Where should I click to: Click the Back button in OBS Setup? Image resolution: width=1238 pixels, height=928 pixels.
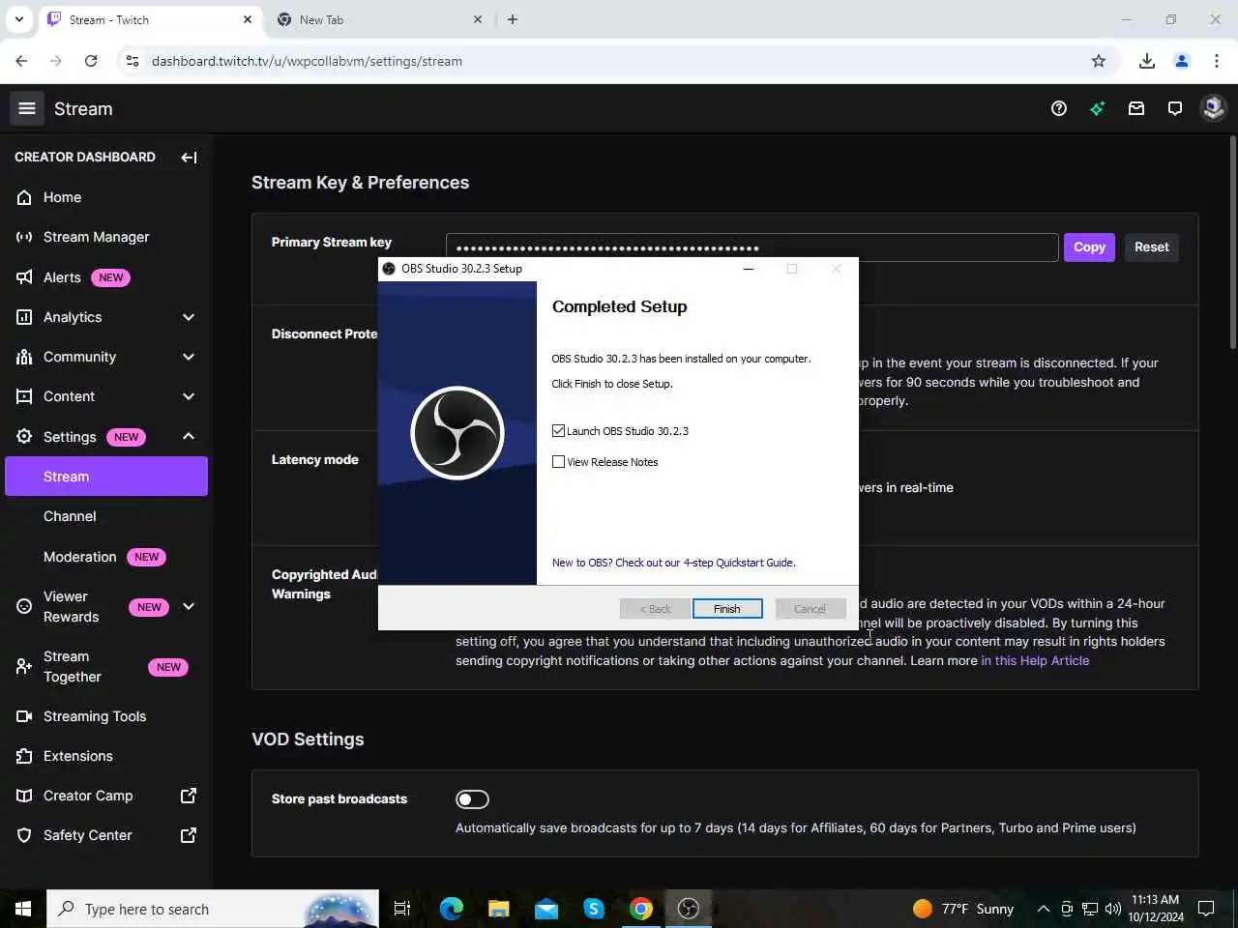coord(655,609)
